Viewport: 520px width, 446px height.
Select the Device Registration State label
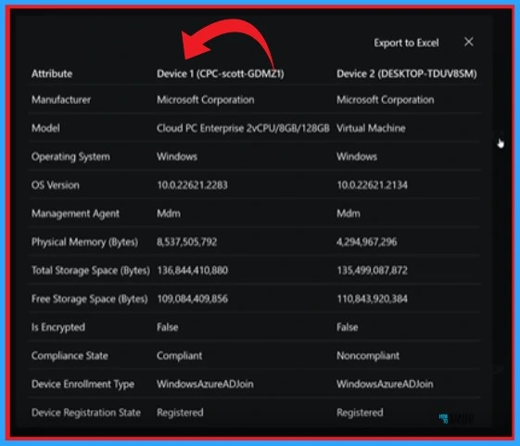(86, 413)
